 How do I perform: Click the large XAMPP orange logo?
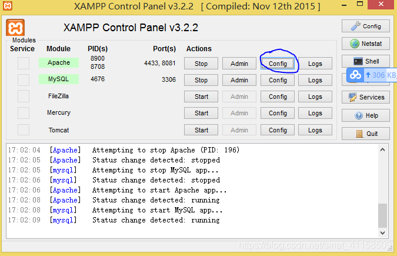click(x=15, y=28)
